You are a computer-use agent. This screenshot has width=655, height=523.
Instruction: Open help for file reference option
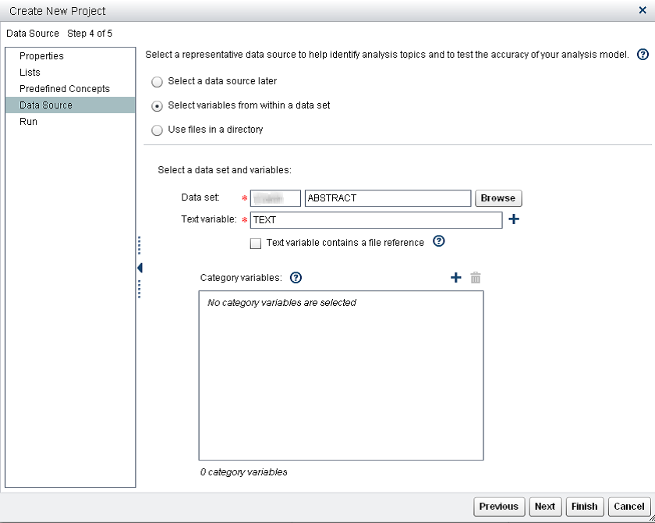point(438,241)
